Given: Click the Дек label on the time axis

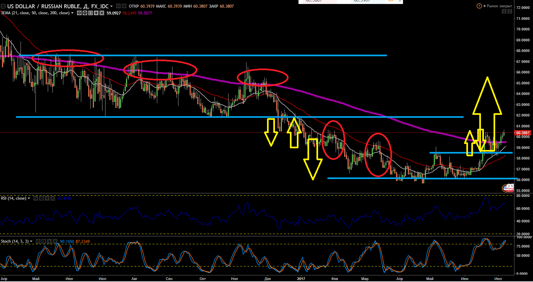Looking at the screenshot, I should pos(268,279).
